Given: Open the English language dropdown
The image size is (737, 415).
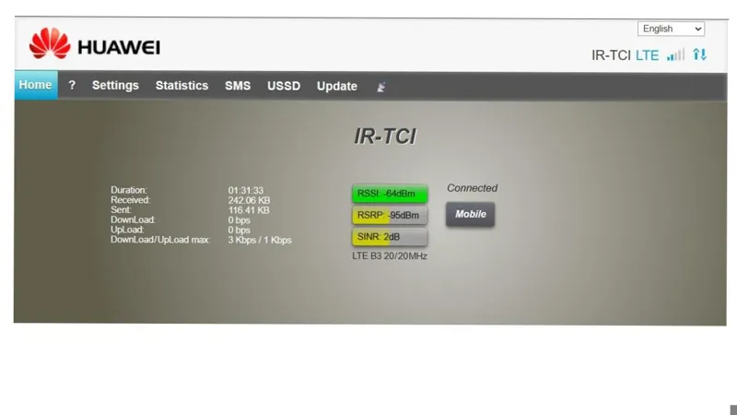Looking at the screenshot, I should (x=671, y=29).
